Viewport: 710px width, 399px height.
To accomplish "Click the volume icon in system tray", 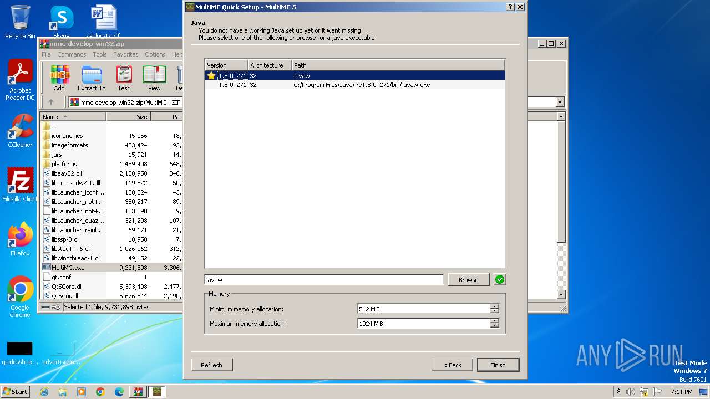I will 631,392.
